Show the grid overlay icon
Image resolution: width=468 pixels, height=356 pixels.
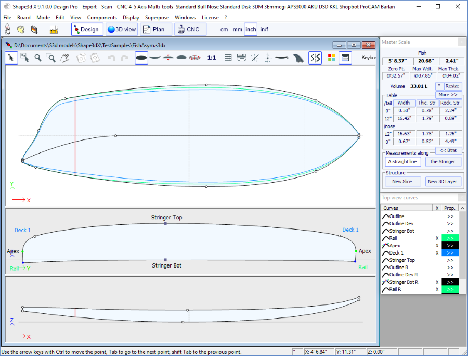click(228, 58)
